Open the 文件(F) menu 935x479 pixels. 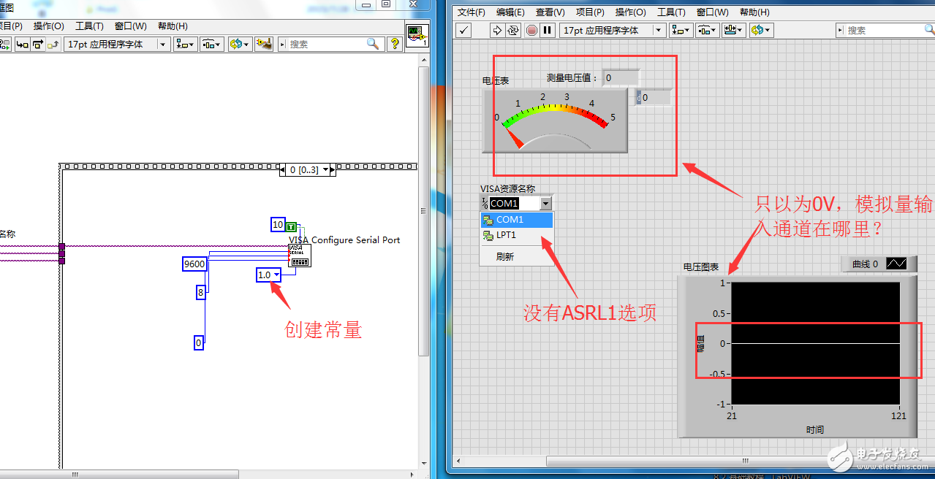tap(472, 12)
